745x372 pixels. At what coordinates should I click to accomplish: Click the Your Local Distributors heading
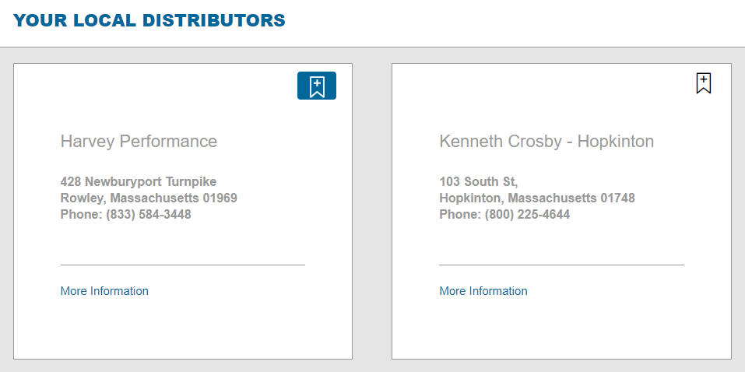pyautogui.click(x=149, y=21)
